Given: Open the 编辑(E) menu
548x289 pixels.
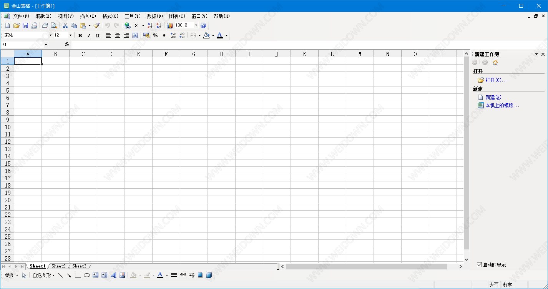Looking at the screenshot, I should [43, 16].
